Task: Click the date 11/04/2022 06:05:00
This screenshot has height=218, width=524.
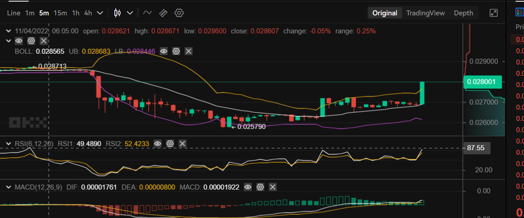Action: [47, 31]
